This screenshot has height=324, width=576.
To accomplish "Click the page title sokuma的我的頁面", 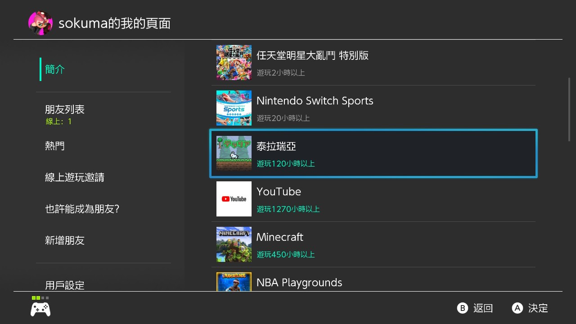I will click(115, 23).
